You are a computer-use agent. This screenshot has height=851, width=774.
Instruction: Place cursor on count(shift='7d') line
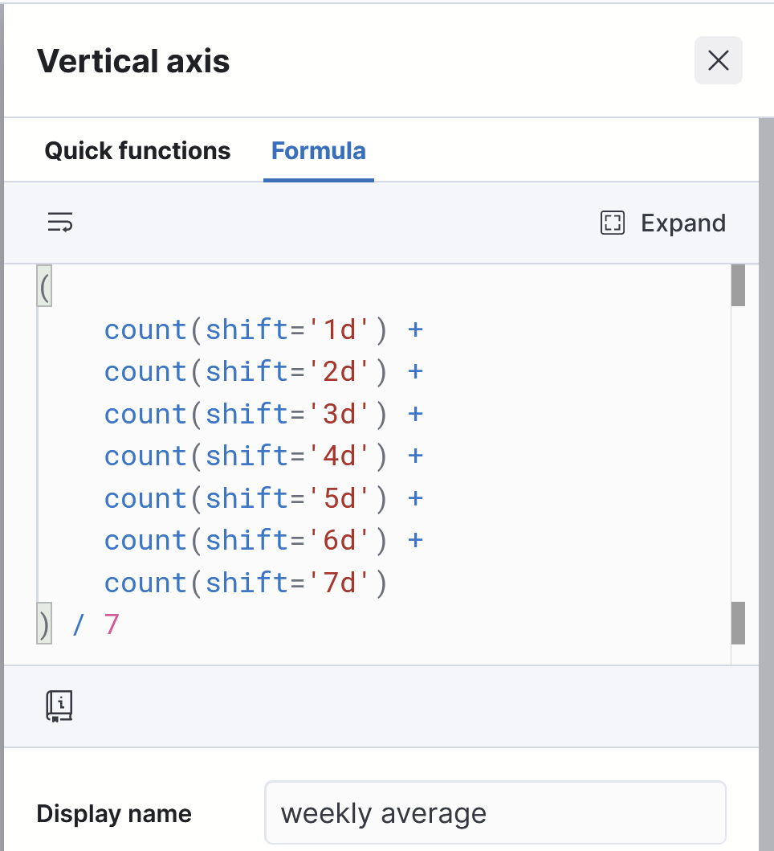pos(246,583)
